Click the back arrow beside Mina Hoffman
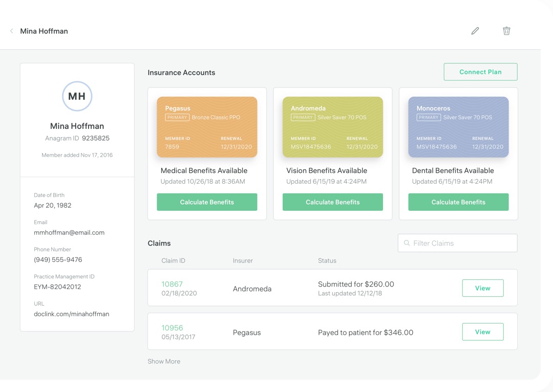The width and height of the screenshot is (553, 392). (x=12, y=31)
